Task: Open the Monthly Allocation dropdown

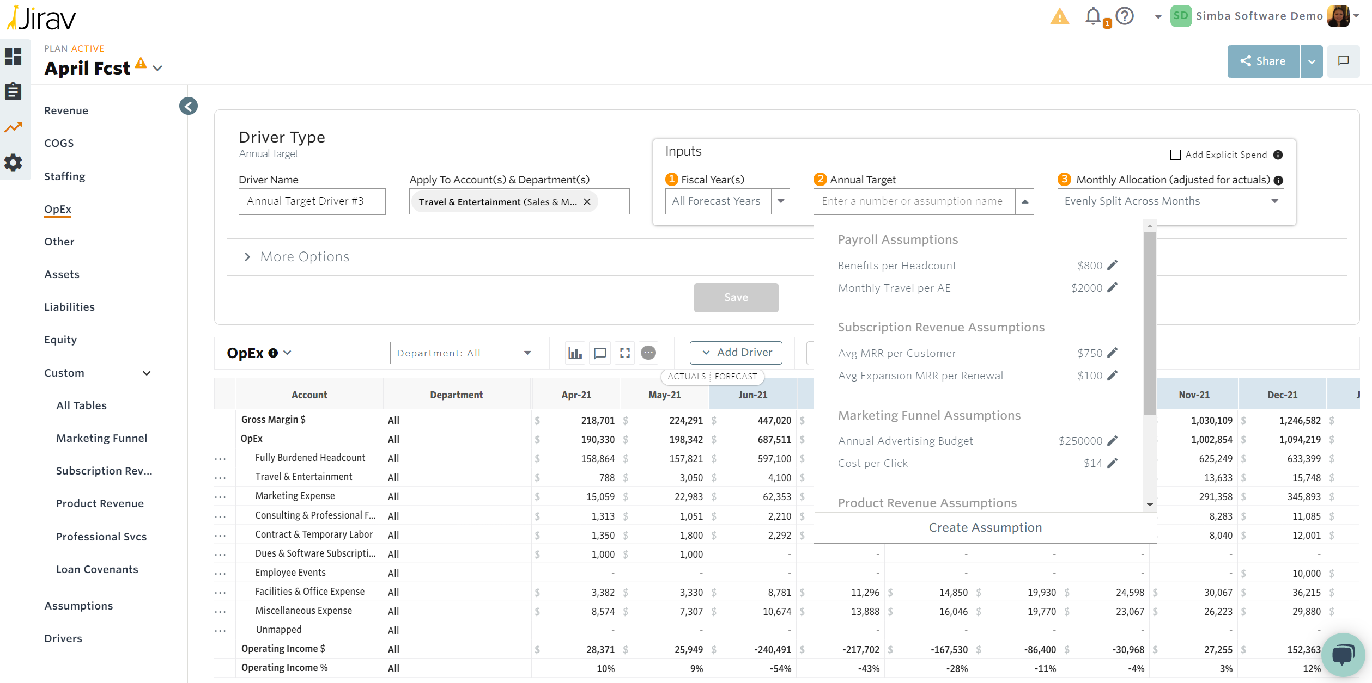Action: point(1274,201)
